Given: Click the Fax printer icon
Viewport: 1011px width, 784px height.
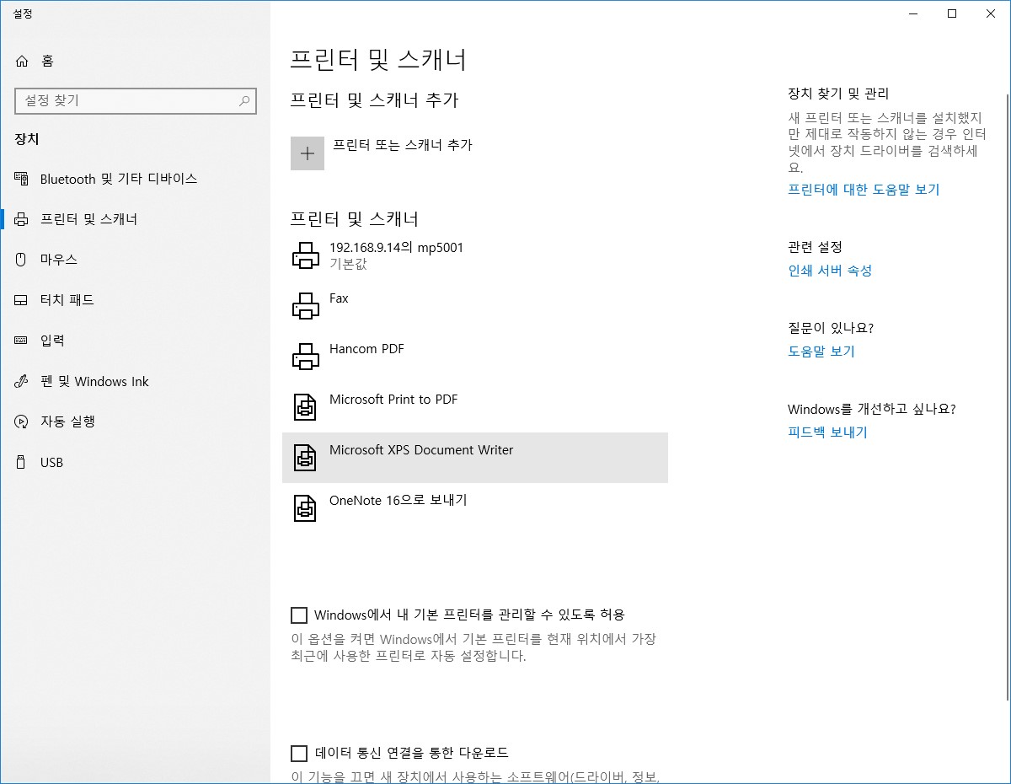Looking at the screenshot, I should (305, 306).
